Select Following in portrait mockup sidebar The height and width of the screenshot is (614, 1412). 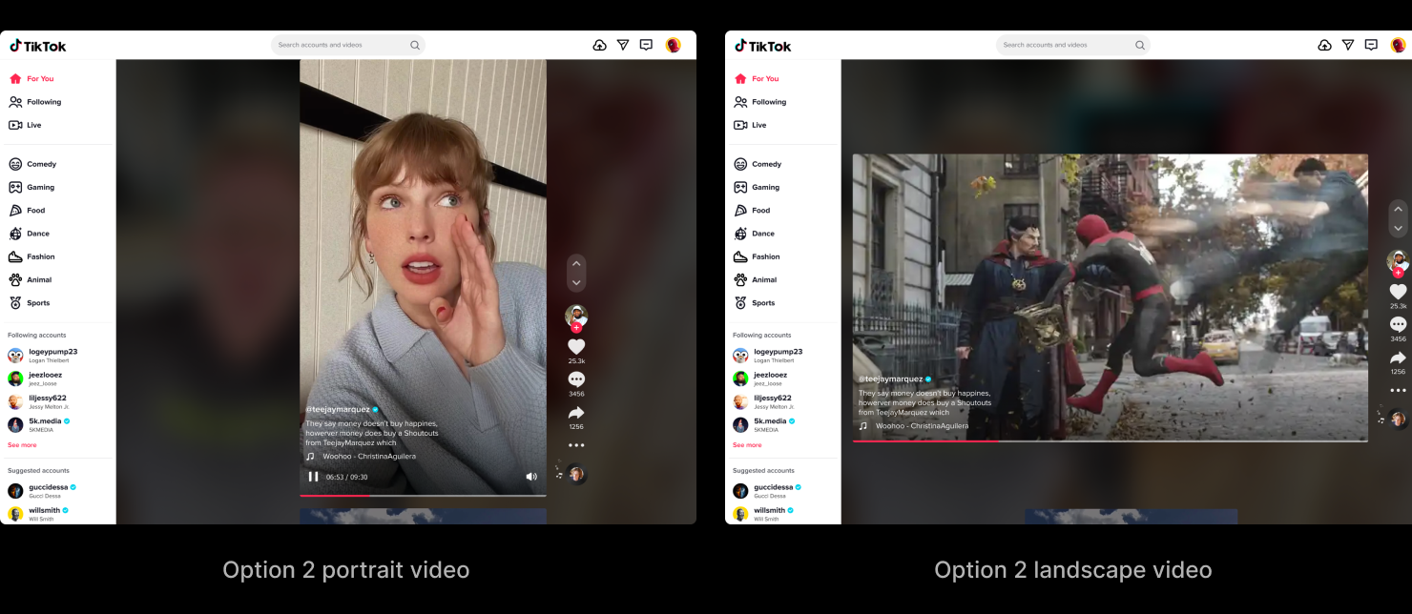[x=35, y=102]
